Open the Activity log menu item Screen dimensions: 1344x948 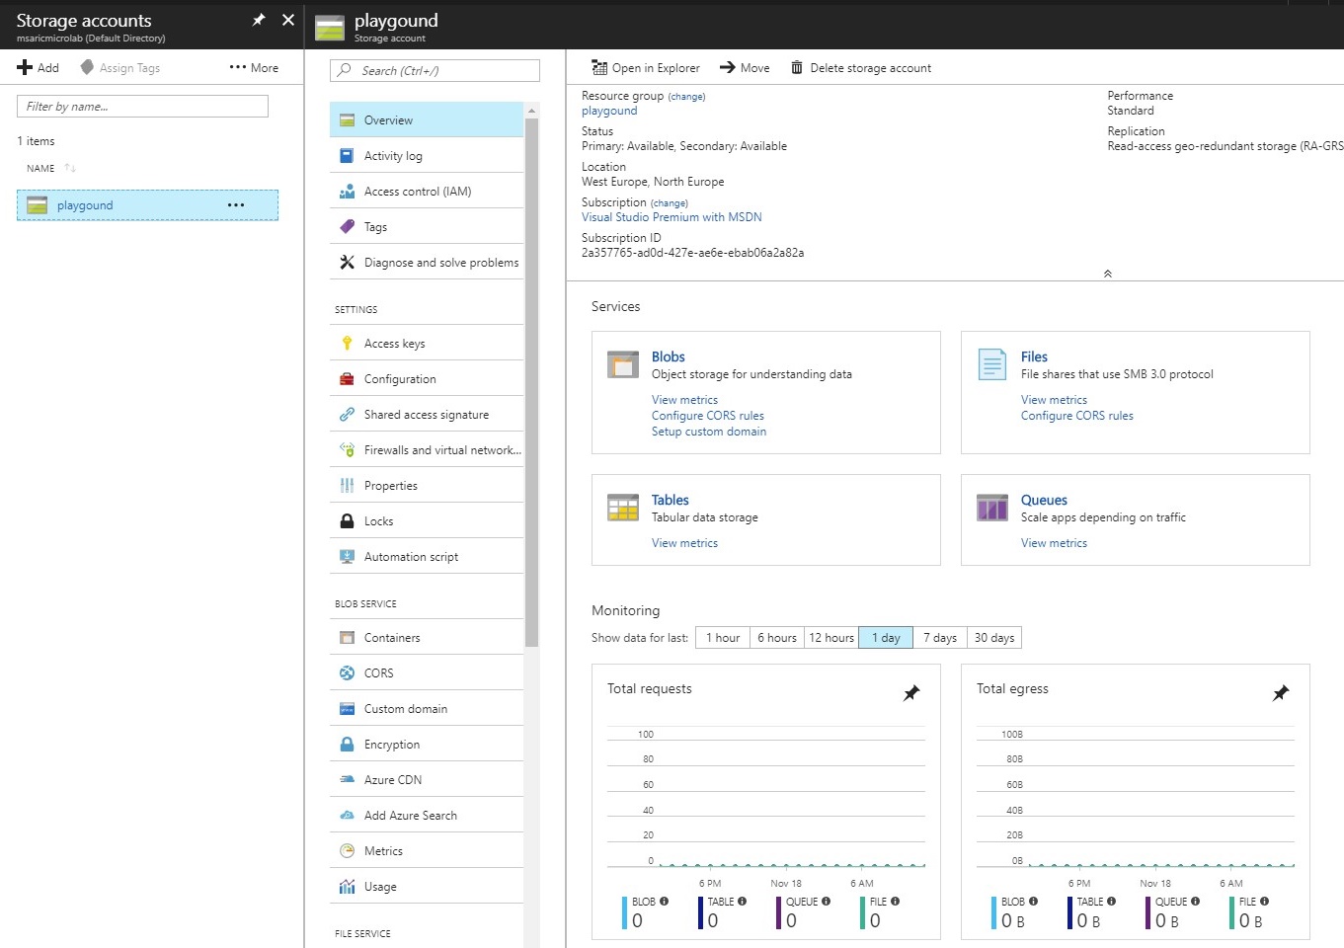[393, 156]
